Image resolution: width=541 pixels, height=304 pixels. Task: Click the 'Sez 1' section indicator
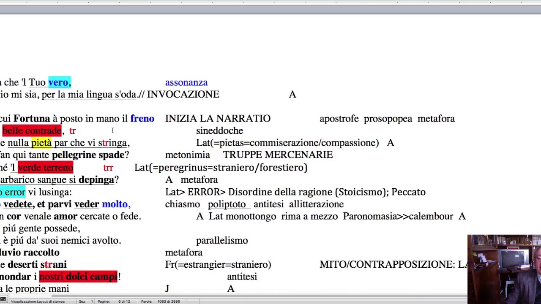point(86,301)
